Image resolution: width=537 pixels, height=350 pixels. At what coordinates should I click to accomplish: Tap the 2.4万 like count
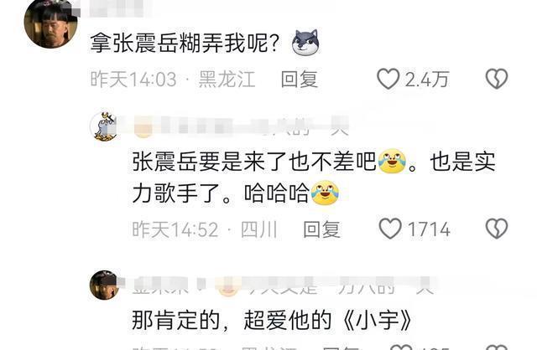click(x=427, y=80)
